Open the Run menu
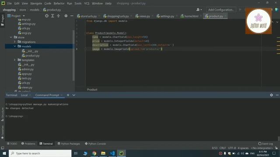Screen dimensions: 280x157 click(x=70, y=3)
